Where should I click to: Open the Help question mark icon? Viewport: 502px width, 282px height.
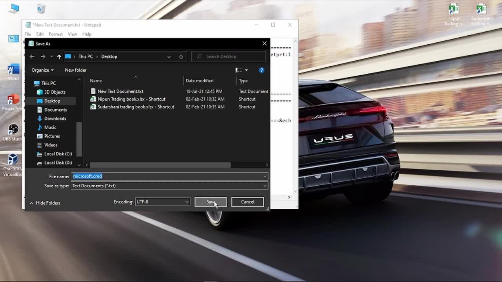[262, 70]
